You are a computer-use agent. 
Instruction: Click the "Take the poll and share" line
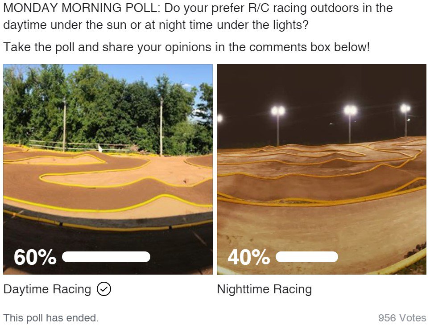pyautogui.click(x=186, y=47)
